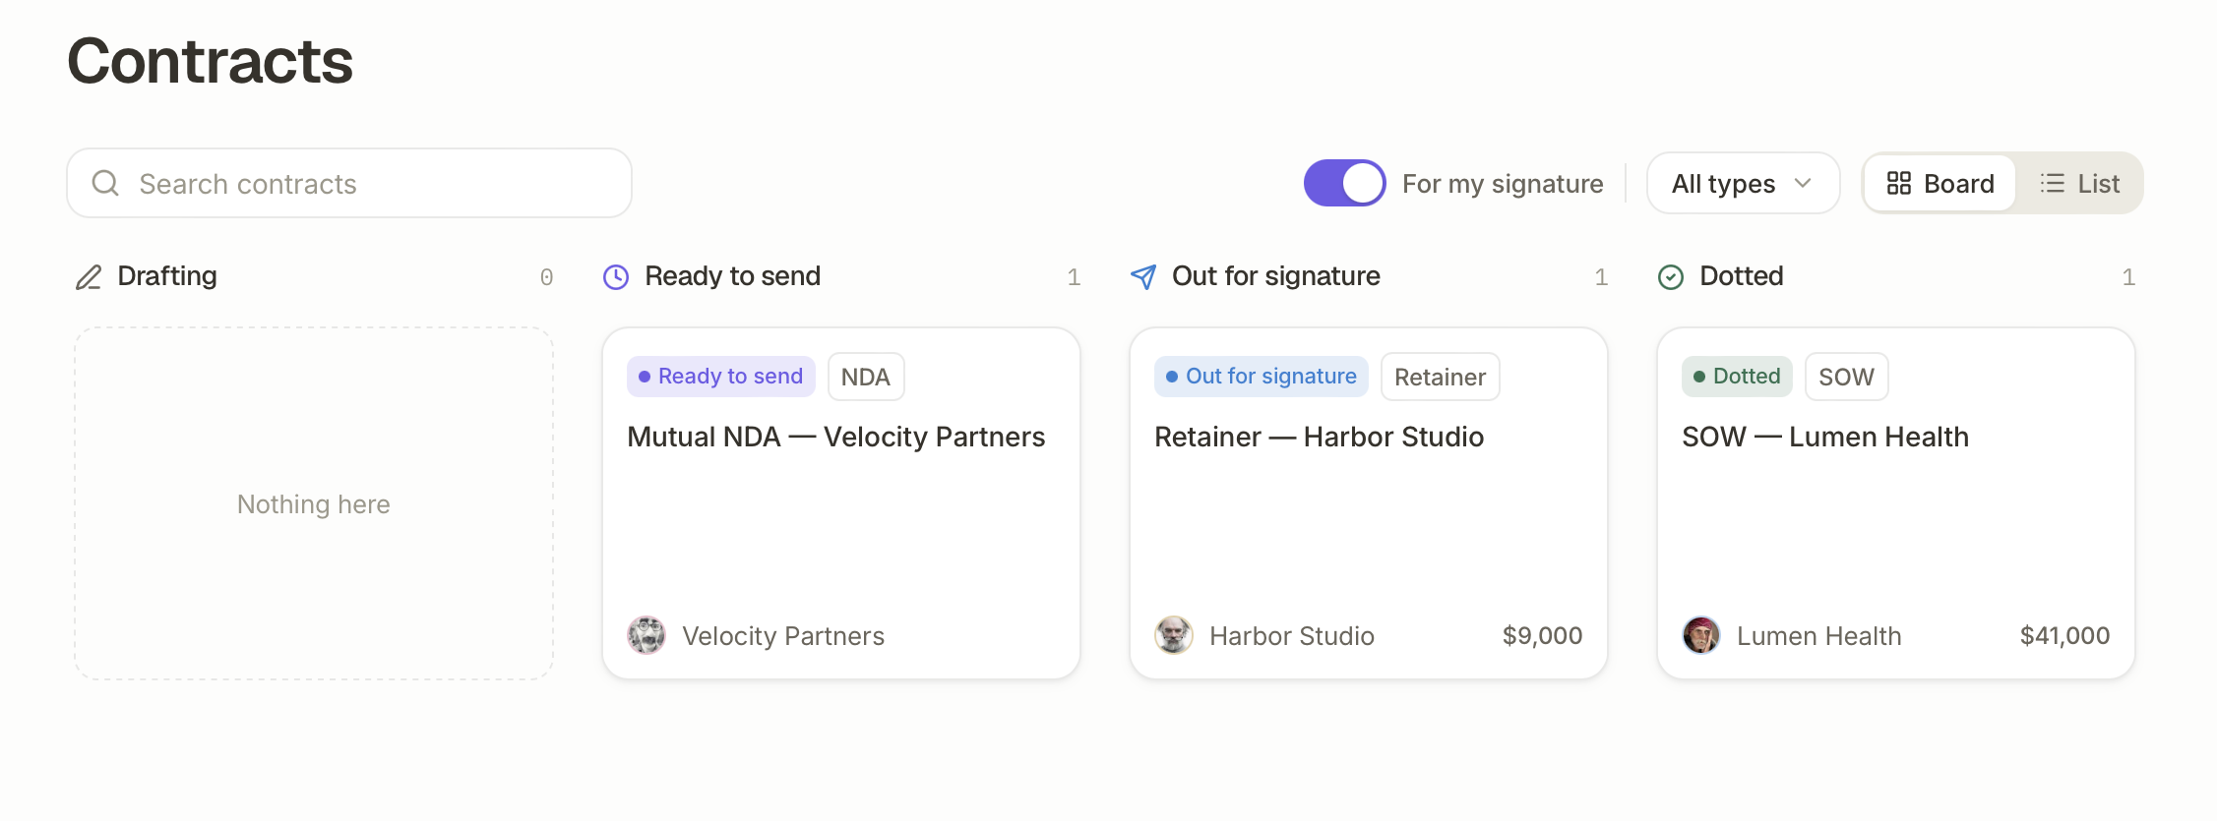Open the All types dropdown
The height and width of the screenshot is (821, 2217).
pyautogui.click(x=1743, y=183)
